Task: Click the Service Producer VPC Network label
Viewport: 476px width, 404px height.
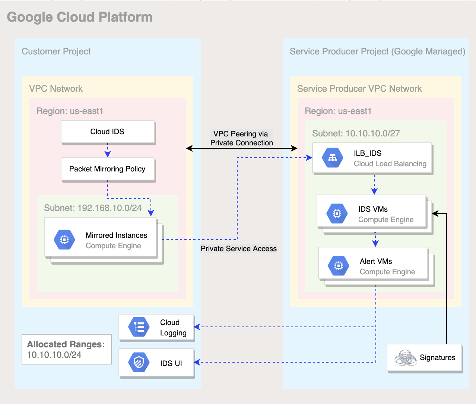Action: 359,89
